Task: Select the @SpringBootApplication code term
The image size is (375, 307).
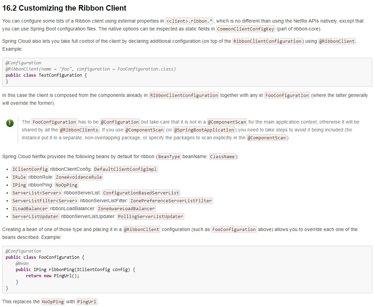Action: tap(204, 130)
